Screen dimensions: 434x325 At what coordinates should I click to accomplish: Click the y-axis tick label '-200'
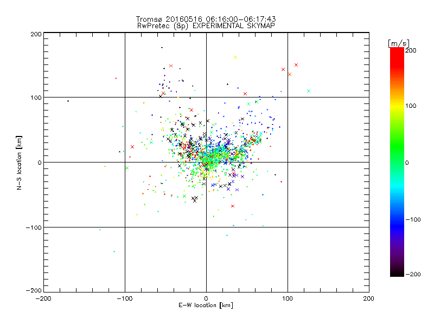34,290
